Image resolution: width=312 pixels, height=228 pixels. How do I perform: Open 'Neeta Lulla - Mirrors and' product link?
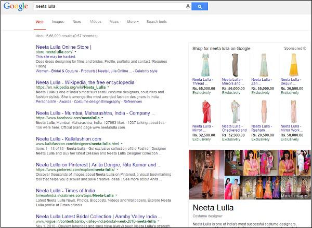pos(232,81)
